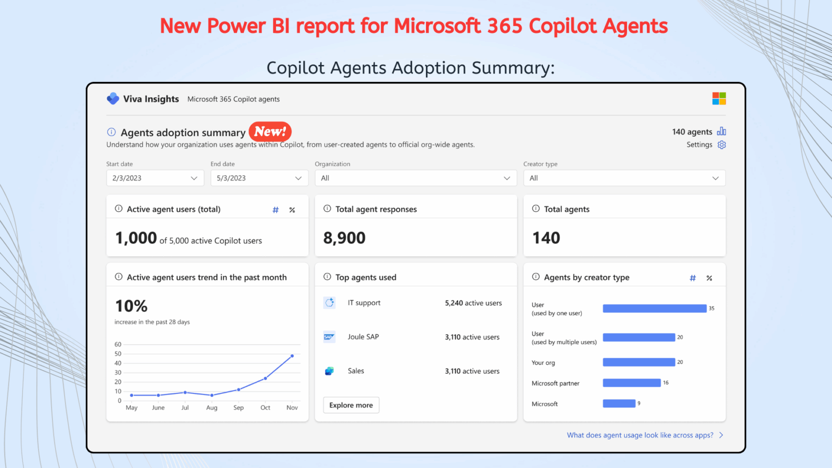Open 'What does agent usage look like across apps?' link
The width and height of the screenshot is (832, 468).
[640, 435]
